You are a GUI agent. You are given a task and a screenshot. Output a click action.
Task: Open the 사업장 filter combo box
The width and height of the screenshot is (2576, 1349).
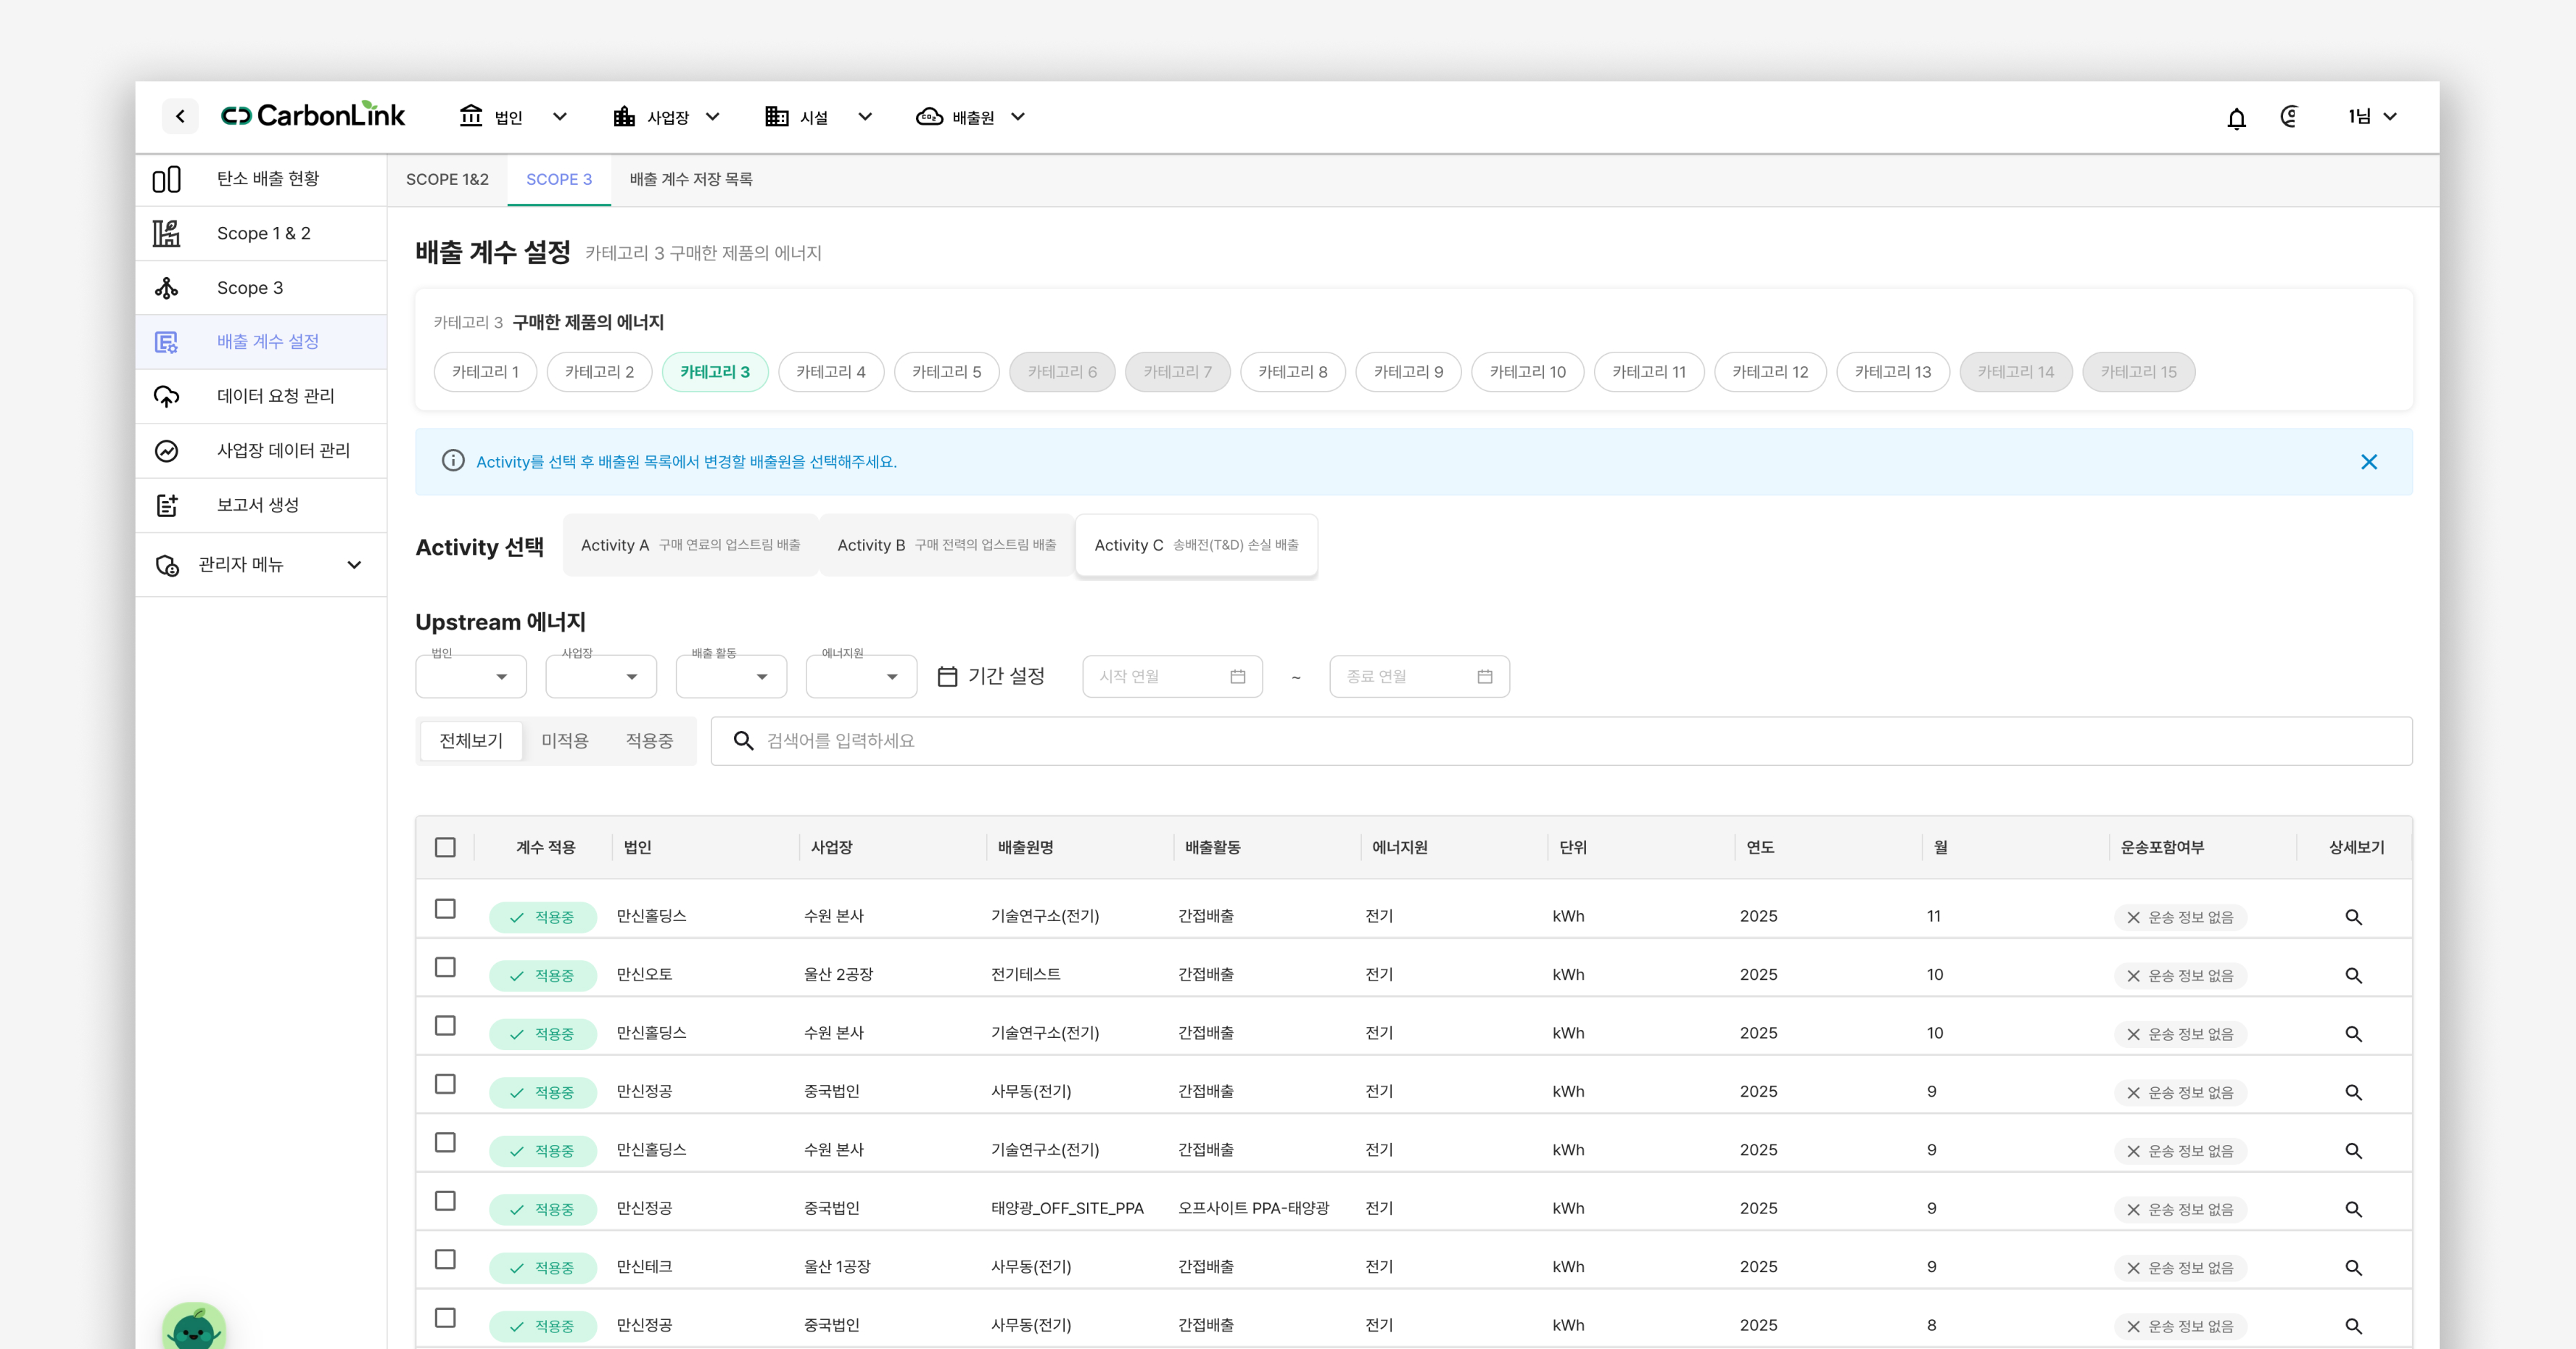tap(601, 677)
